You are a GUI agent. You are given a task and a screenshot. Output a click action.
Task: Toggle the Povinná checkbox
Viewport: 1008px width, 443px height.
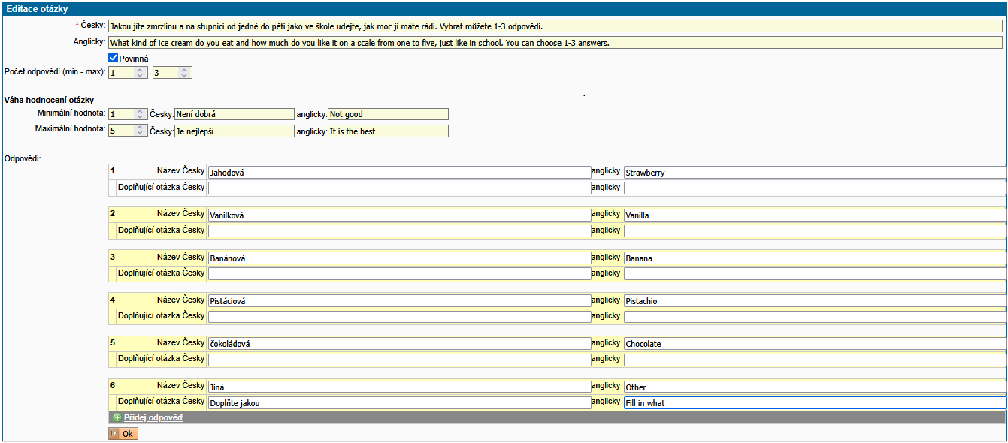click(x=114, y=58)
